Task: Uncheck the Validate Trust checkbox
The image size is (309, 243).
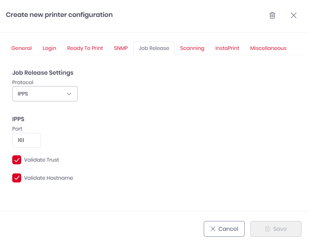Action: (17, 160)
